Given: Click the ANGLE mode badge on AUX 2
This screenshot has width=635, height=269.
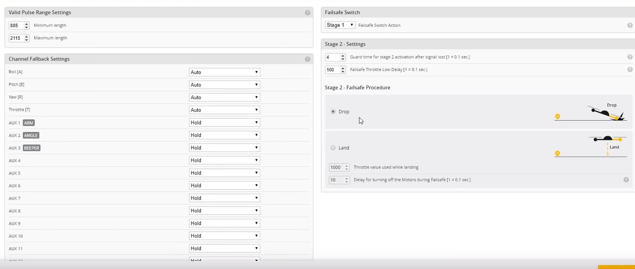Looking at the screenshot, I should click(x=31, y=135).
